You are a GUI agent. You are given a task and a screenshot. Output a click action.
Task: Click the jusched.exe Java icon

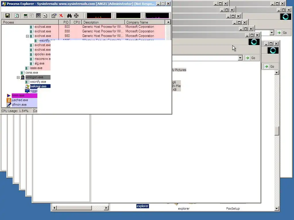point(9,100)
